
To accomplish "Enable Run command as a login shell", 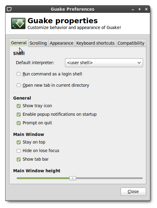I will pyautogui.click(x=19, y=74).
